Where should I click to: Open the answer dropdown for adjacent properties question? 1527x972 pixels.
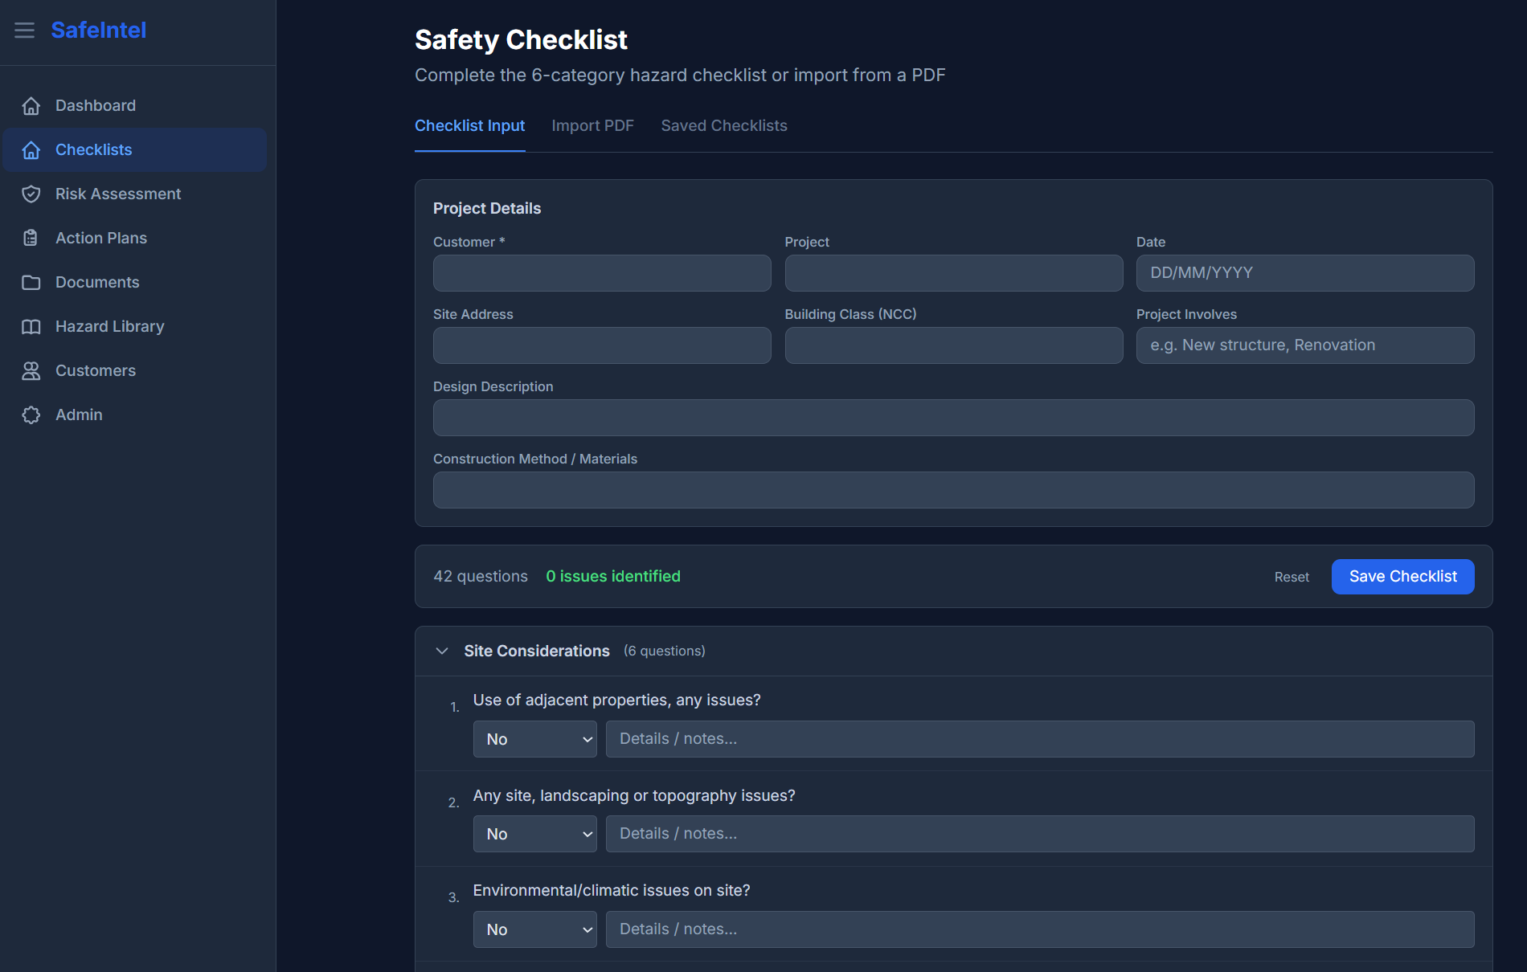pos(534,738)
